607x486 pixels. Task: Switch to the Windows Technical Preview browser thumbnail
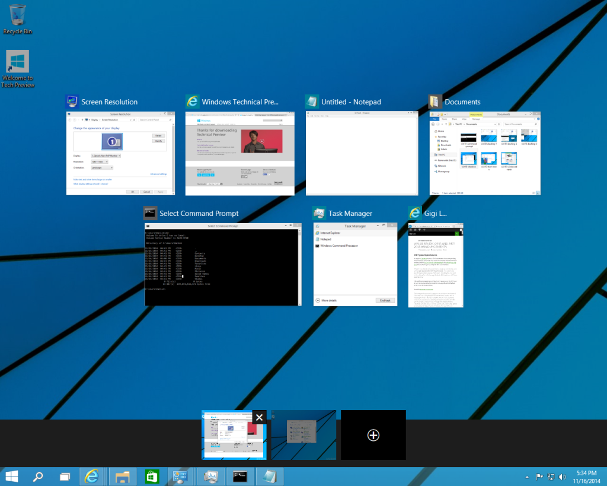[239, 154]
